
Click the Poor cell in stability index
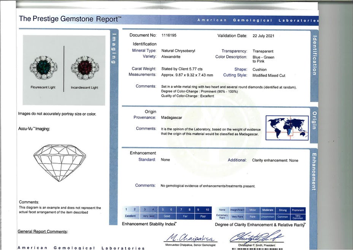tap(202, 216)
